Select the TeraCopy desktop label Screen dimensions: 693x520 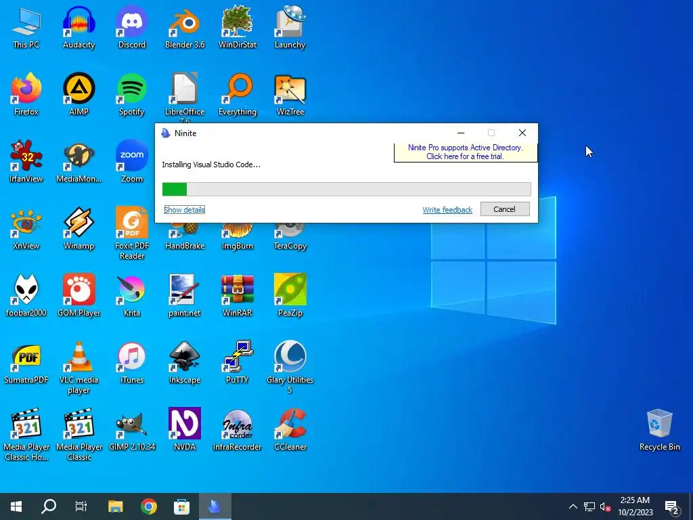tap(290, 246)
